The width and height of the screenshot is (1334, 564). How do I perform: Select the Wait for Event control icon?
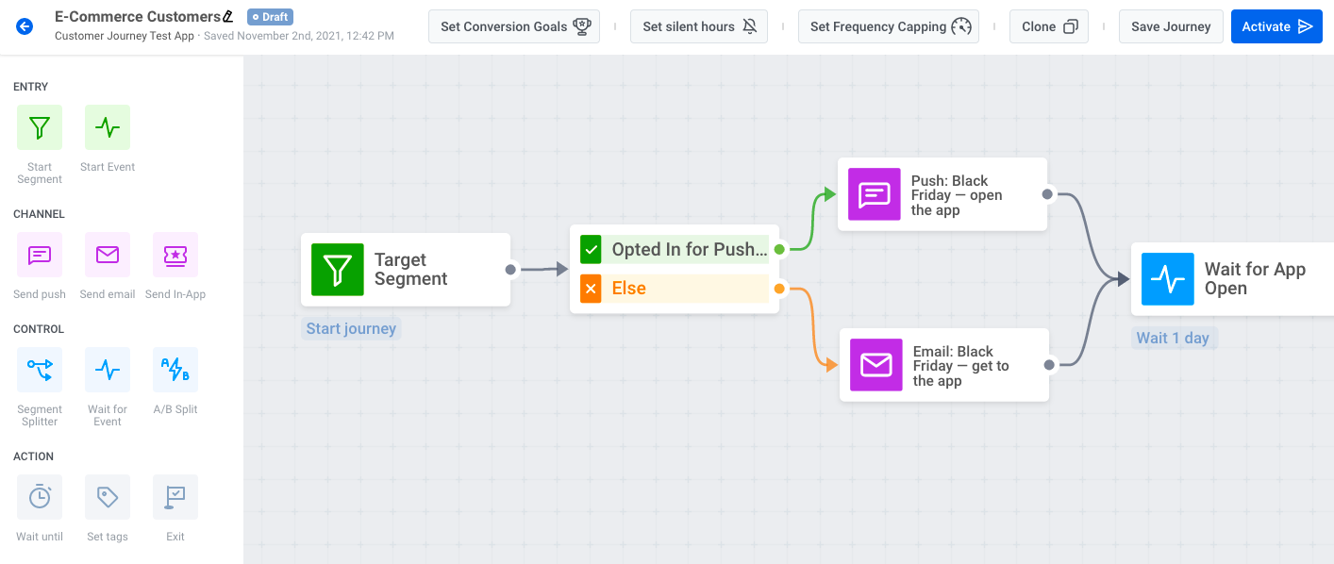point(108,370)
